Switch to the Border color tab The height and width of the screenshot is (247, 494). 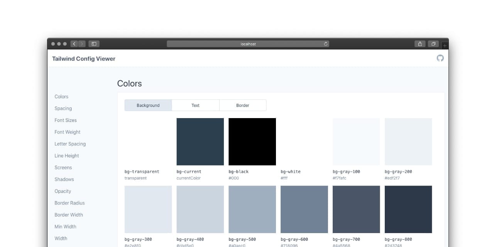coord(242,105)
